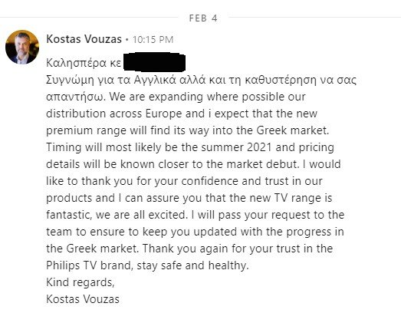Click the Kostas Vouzas signature at message end
The image size is (401, 313).
pos(83,299)
